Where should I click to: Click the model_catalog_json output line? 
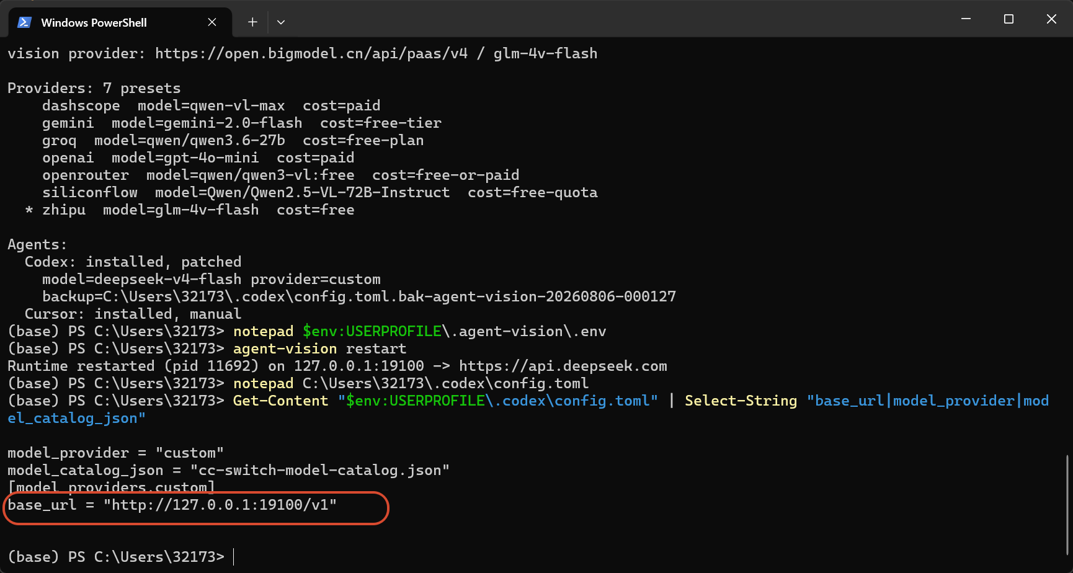[x=229, y=471]
